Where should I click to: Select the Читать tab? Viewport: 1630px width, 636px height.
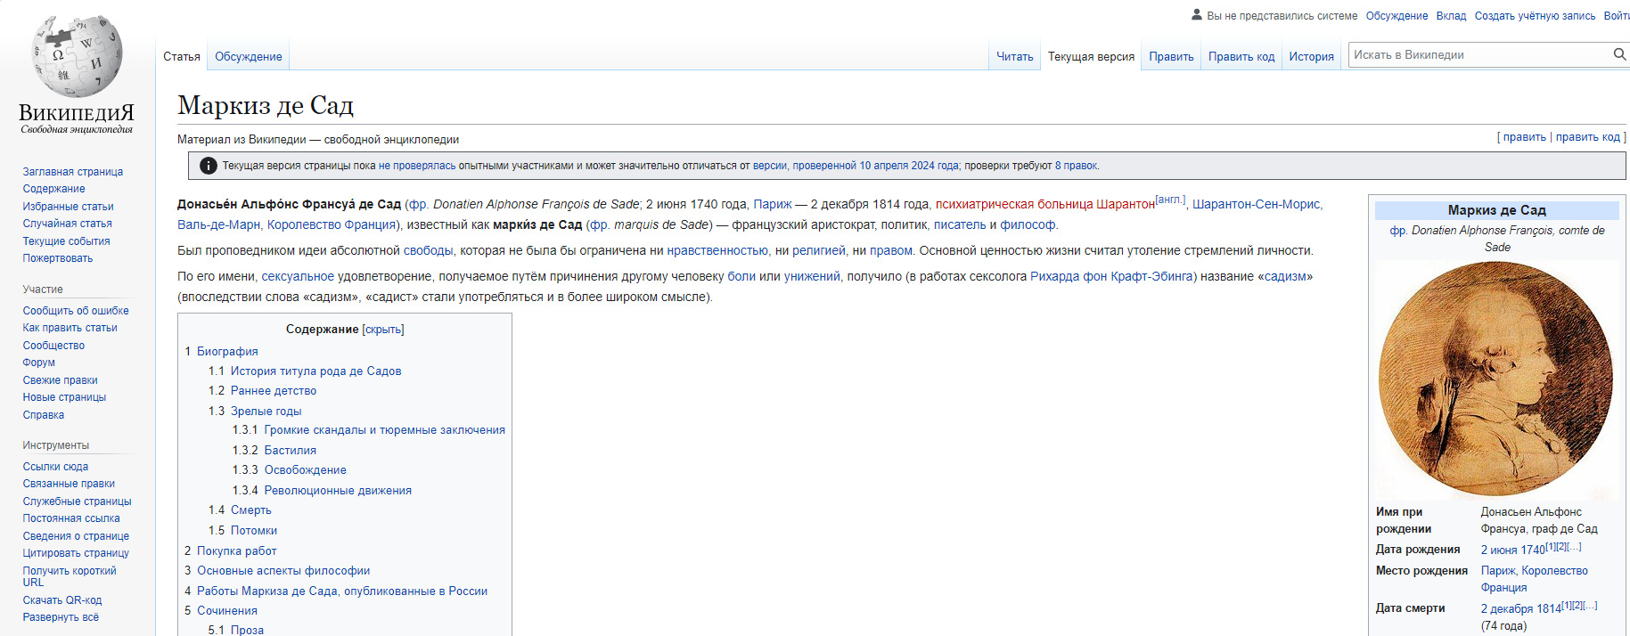click(x=1014, y=57)
